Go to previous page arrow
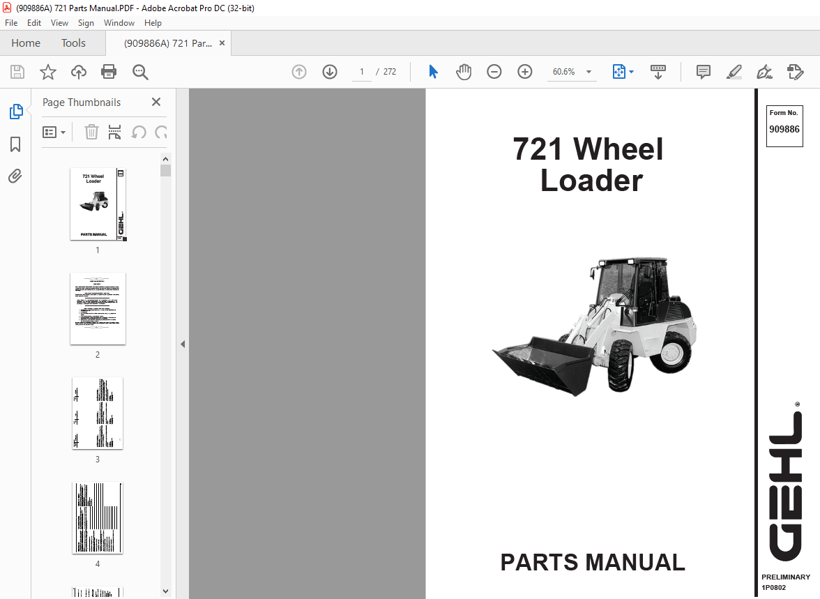 pos(299,72)
